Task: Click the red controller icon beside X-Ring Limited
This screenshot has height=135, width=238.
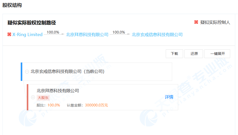Action: (x=9, y=35)
